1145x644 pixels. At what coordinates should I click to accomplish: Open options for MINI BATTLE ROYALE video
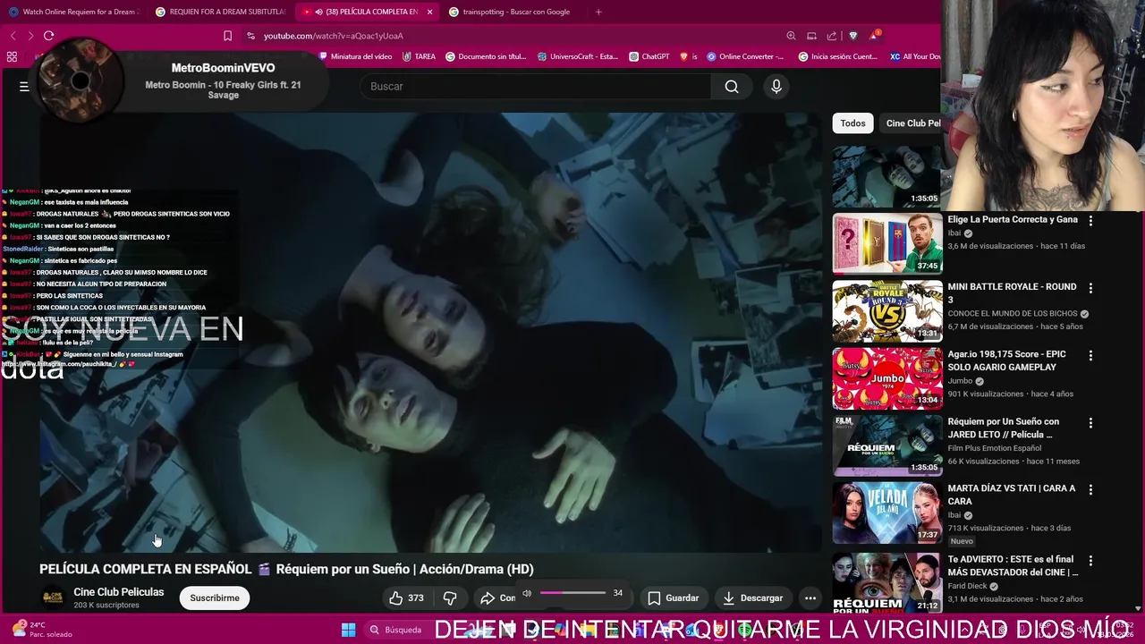click(x=1090, y=287)
